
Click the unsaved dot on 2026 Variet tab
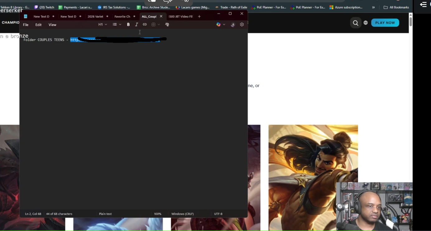[107, 17]
